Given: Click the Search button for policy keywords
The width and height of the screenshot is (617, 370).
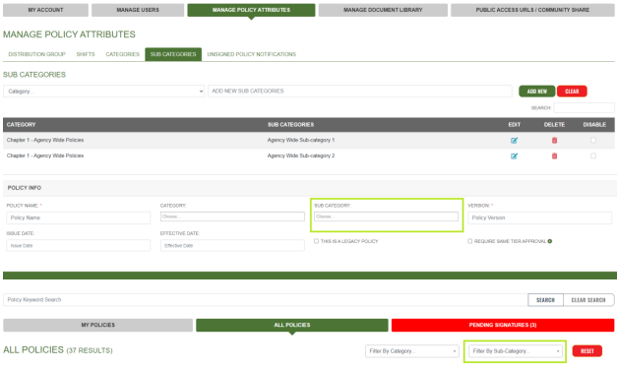Looking at the screenshot, I should click(545, 300).
